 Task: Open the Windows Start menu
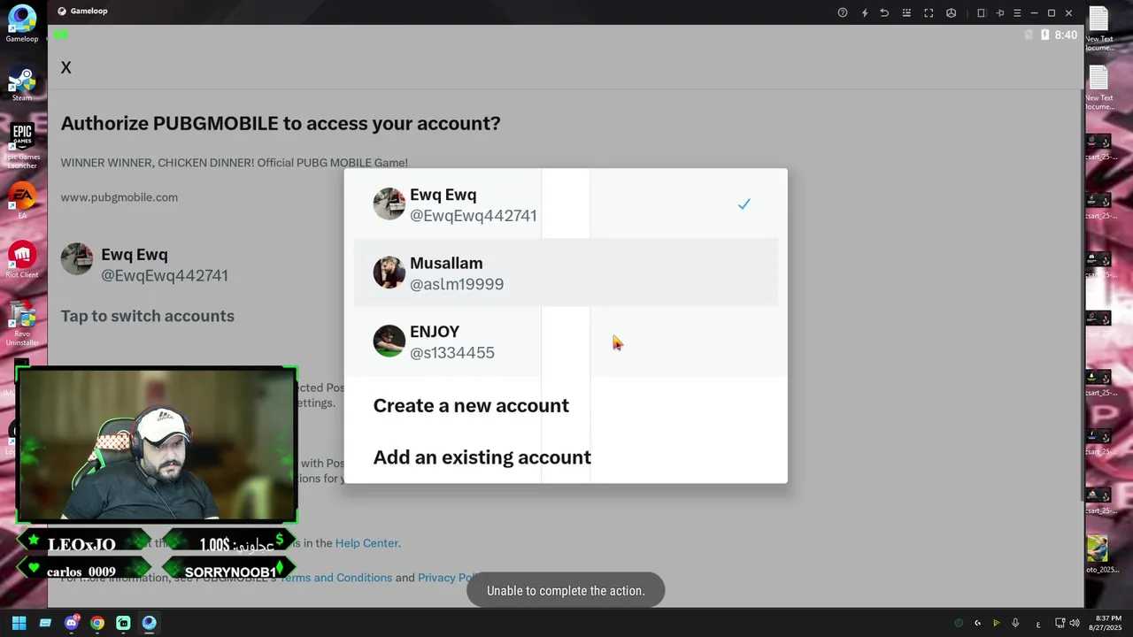[x=19, y=623]
